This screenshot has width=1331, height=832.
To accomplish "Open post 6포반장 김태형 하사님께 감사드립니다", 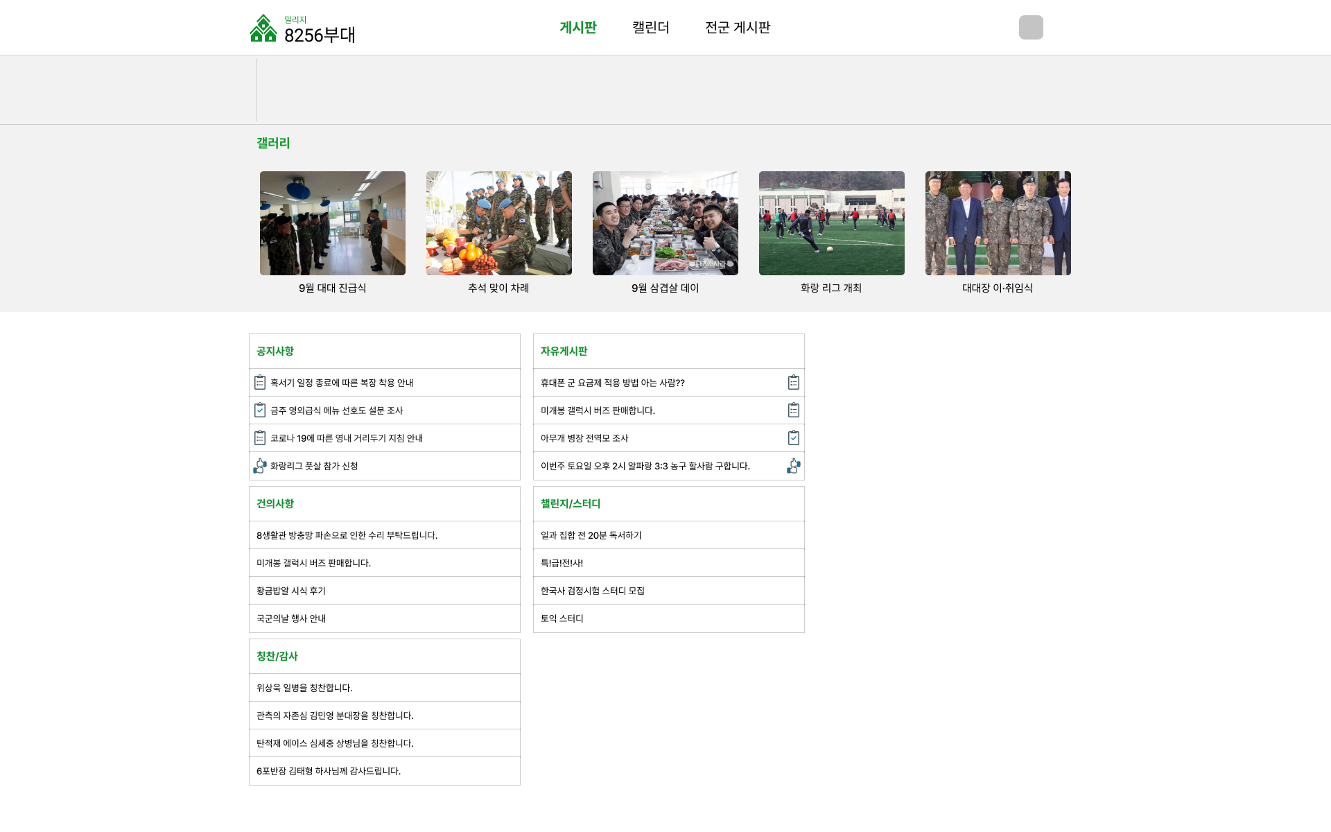I will (329, 771).
